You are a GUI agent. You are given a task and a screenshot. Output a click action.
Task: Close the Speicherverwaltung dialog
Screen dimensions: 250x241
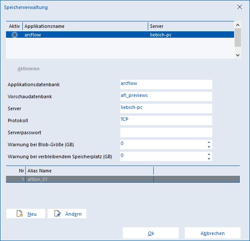pyautogui.click(x=240, y=7)
